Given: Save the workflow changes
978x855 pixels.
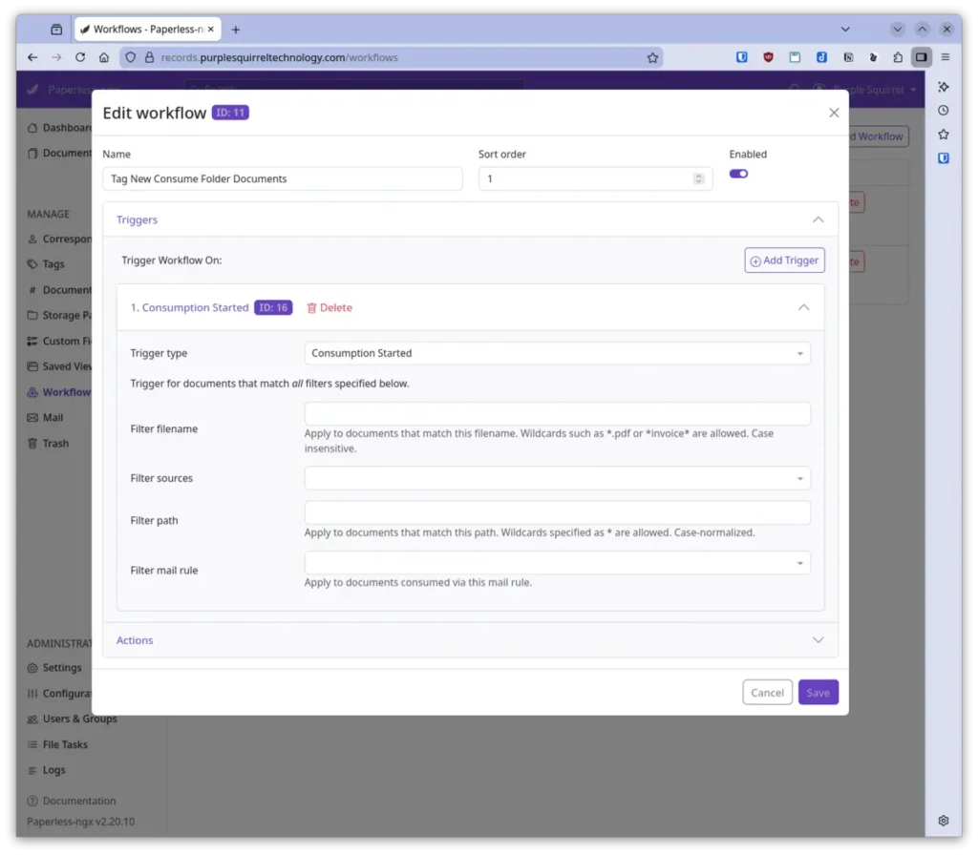Looking at the screenshot, I should (x=818, y=692).
